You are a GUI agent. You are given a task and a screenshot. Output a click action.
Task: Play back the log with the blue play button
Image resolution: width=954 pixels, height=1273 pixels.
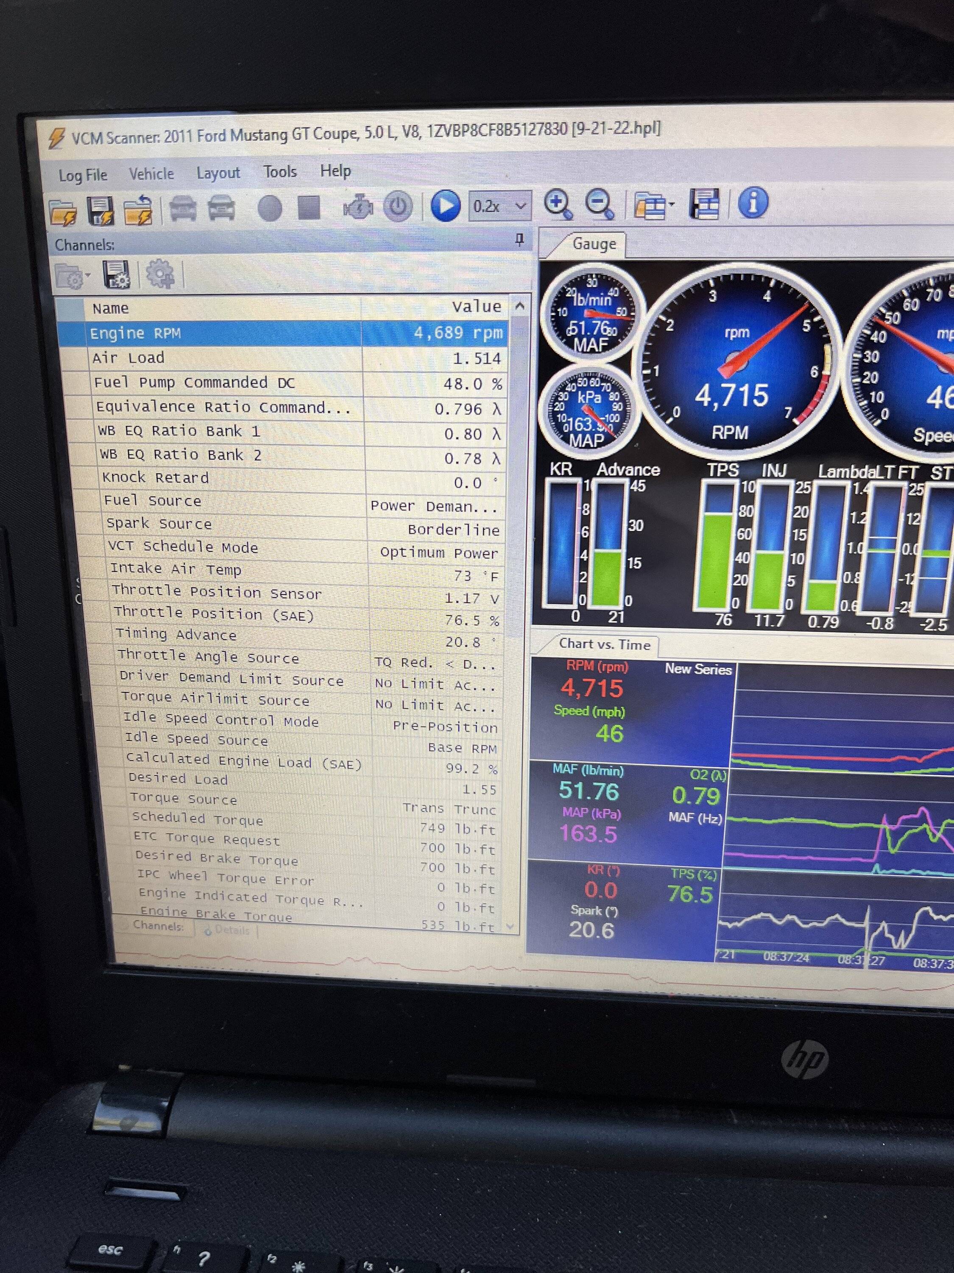(x=446, y=205)
